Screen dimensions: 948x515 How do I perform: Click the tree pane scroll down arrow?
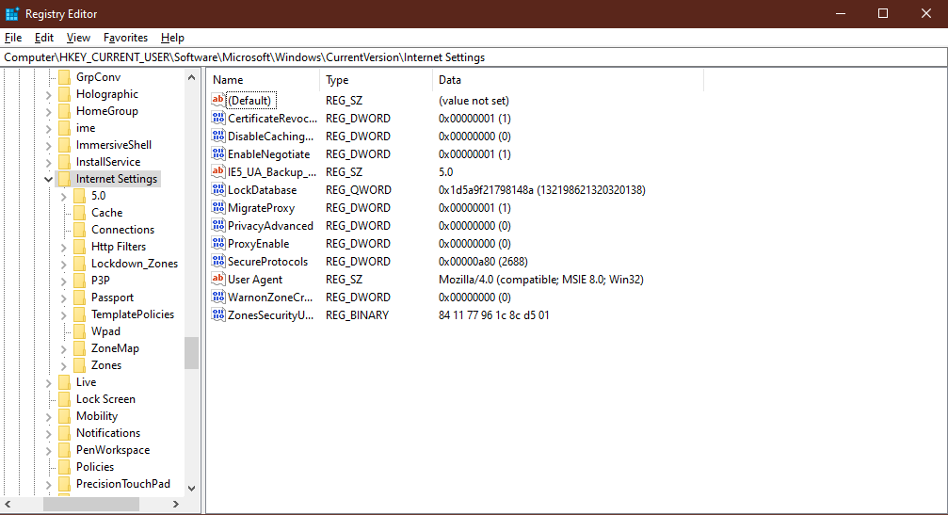click(x=192, y=489)
